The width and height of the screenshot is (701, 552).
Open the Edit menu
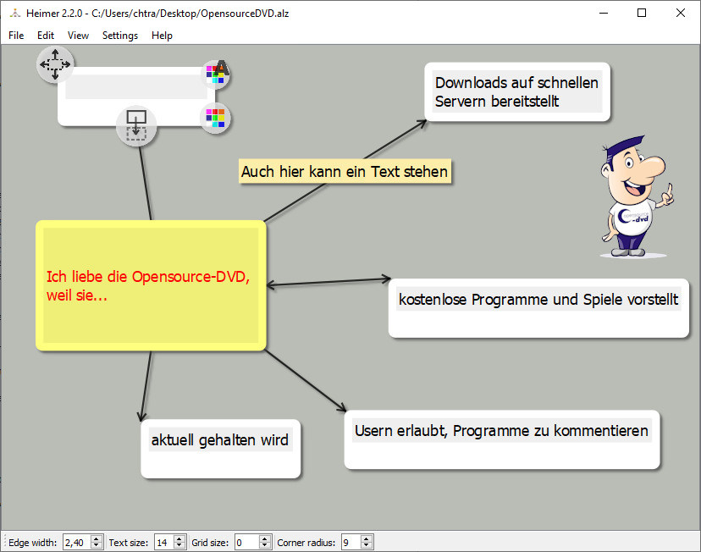coord(46,36)
